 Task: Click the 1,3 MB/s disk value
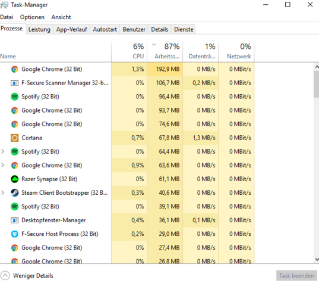point(204,138)
